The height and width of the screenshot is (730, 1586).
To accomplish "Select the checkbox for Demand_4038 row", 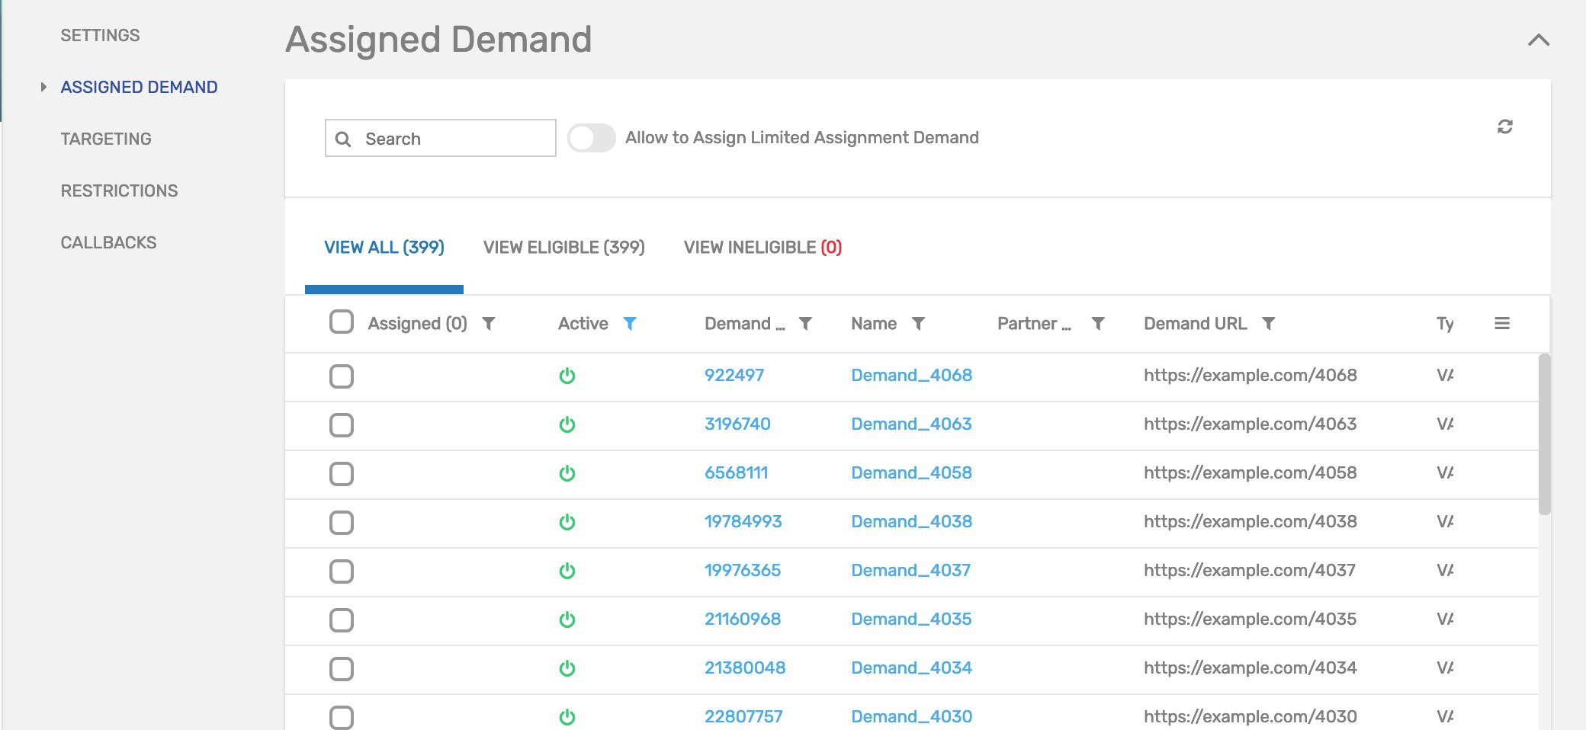I will pyautogui.click(x=342, y=523).
